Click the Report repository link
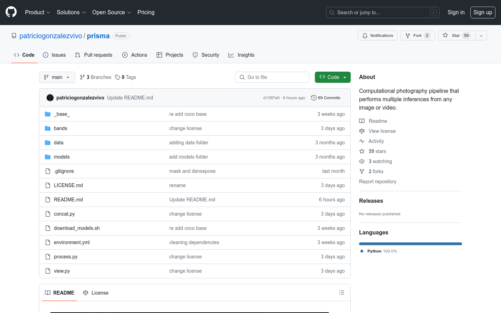This screenshot has width=501, height=313. [x=377, y=182]
